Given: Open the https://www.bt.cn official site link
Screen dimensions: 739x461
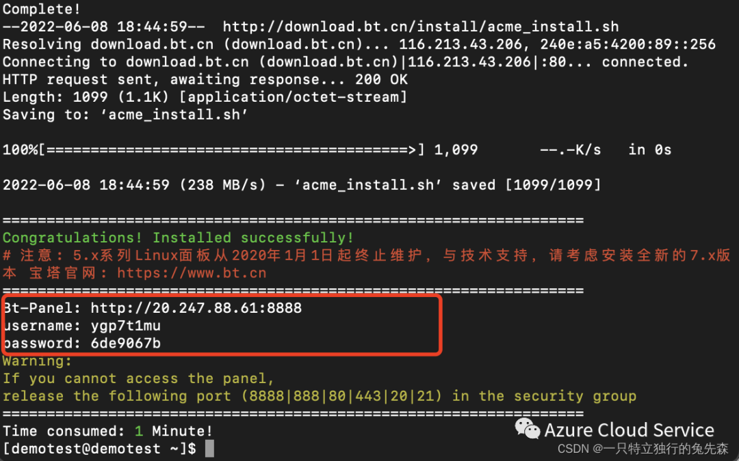Looking at the screenshot, I should click(x=192, y=273).
